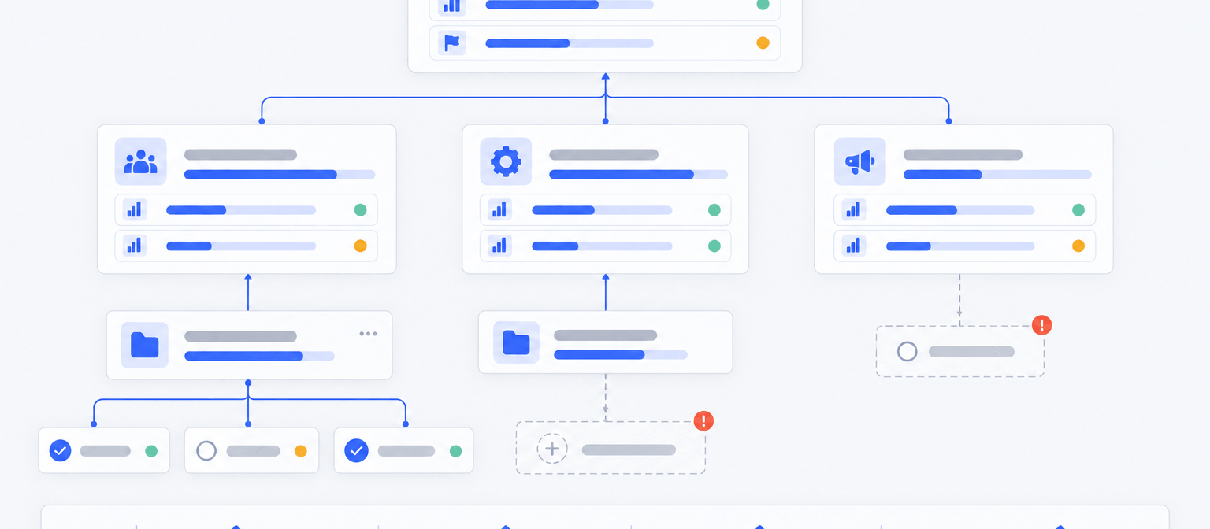Click the gear settings icon
Screen dimensions: 1210x529
point(506,161)
